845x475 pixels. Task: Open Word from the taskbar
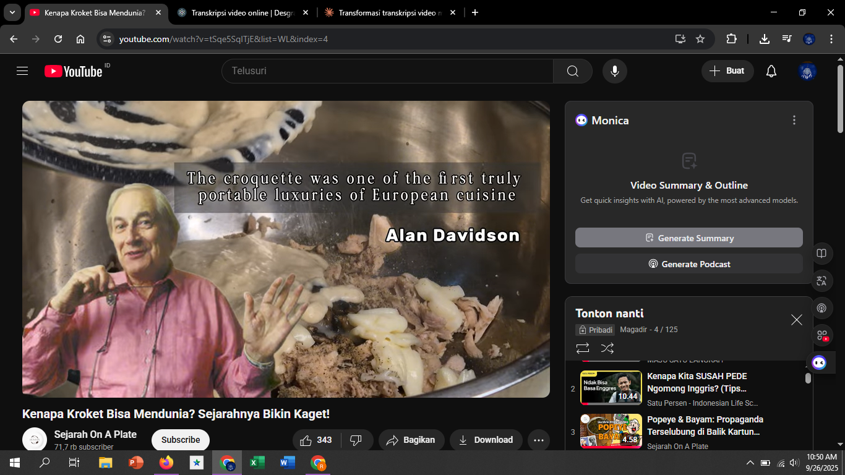pyautogui.click(x=287, y=463)
